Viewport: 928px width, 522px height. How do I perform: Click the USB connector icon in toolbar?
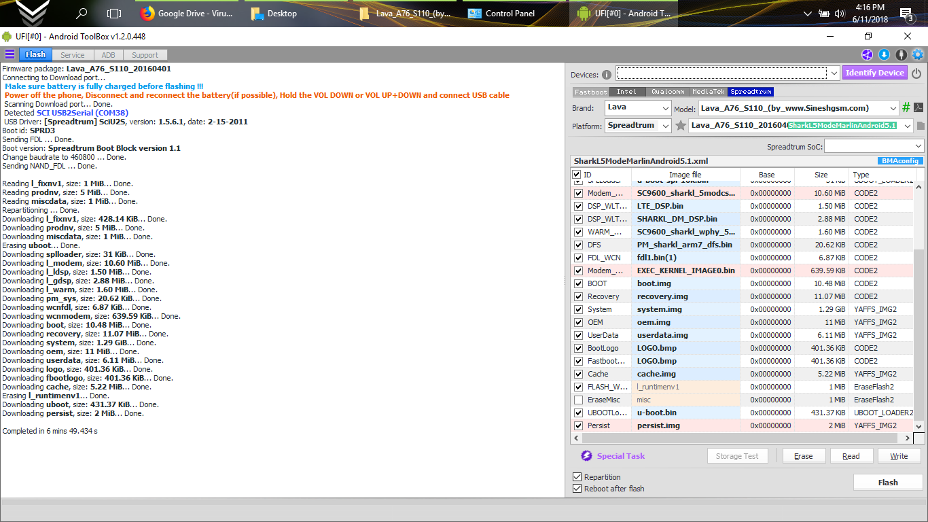point(901,55)
